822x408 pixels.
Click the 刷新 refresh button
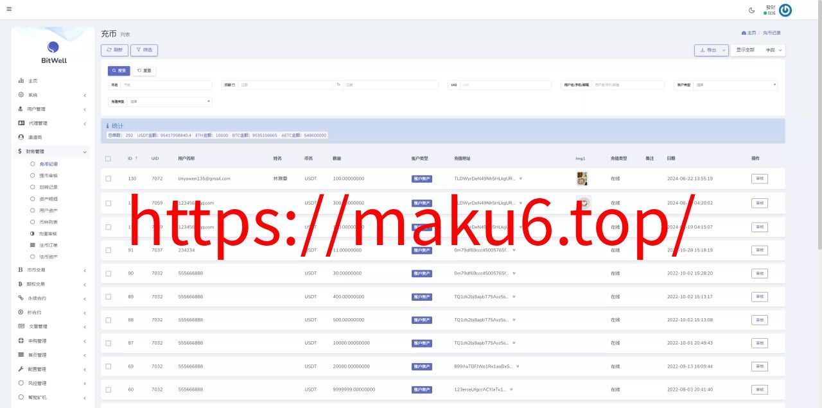coord(114,50)
